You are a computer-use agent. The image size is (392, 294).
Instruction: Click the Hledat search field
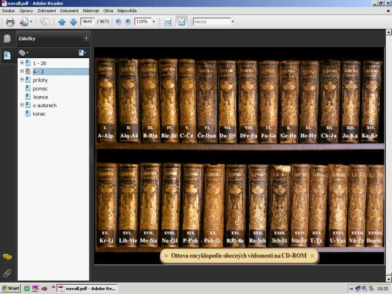(x=212, y=22)
